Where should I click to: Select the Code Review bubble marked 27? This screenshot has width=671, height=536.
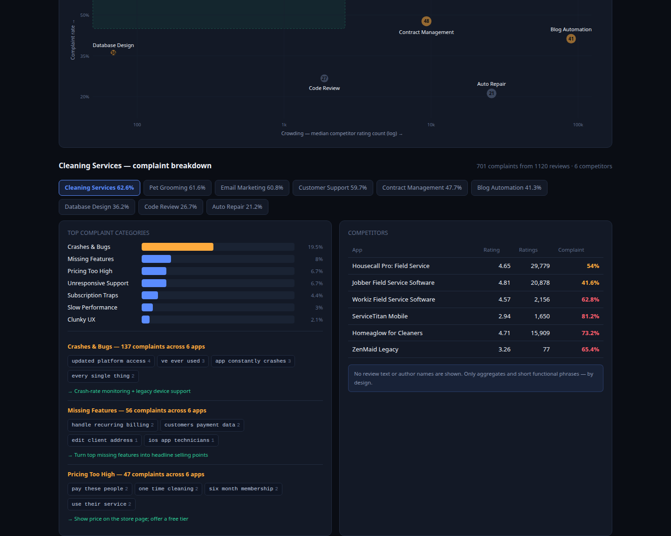pos(324,78)
